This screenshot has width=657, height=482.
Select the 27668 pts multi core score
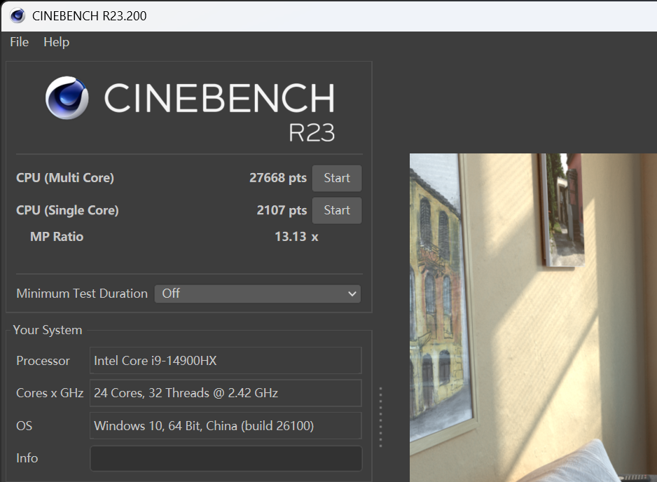pyautogui.click(x=278, y=178)
